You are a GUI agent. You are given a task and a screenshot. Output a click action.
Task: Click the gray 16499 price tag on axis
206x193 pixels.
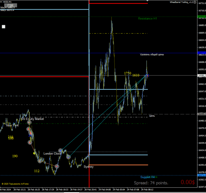(202, 114)
